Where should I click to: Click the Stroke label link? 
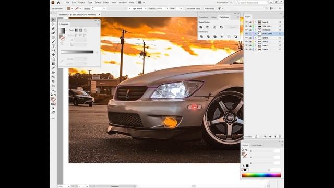point(87,9)
